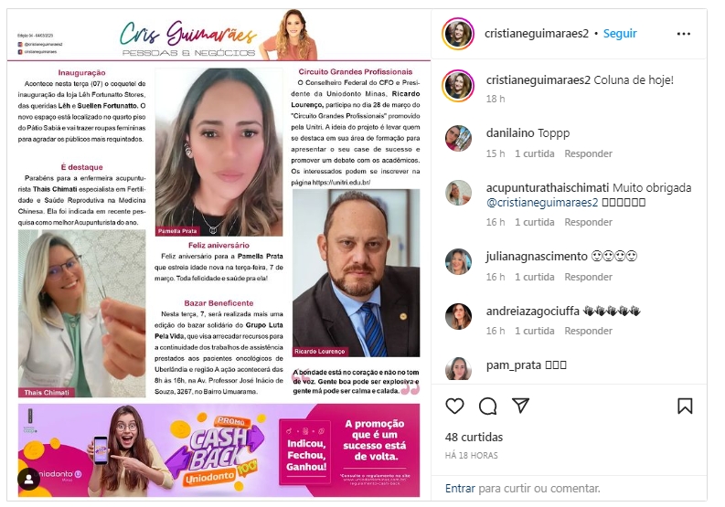Image resolution: width=725 pixels, height=507 pixels.
Task: Reply to andreiazagociuffa's comment
Action: [x=588, y=331]
